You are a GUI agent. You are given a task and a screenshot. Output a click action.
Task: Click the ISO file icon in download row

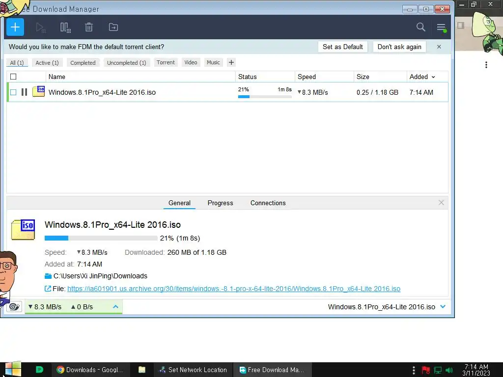38,92
